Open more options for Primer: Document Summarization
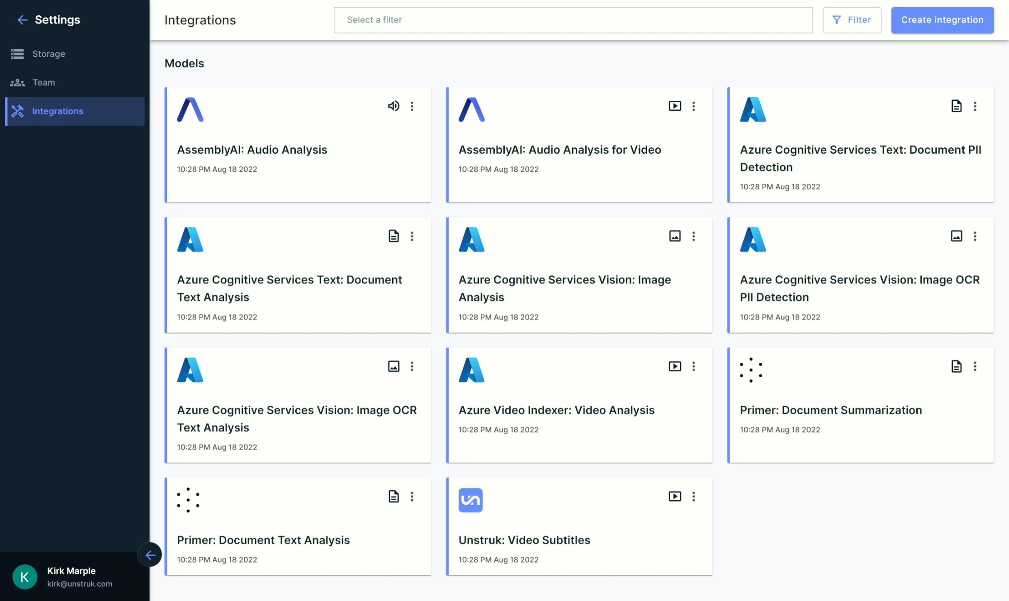 tap(975, 366)
